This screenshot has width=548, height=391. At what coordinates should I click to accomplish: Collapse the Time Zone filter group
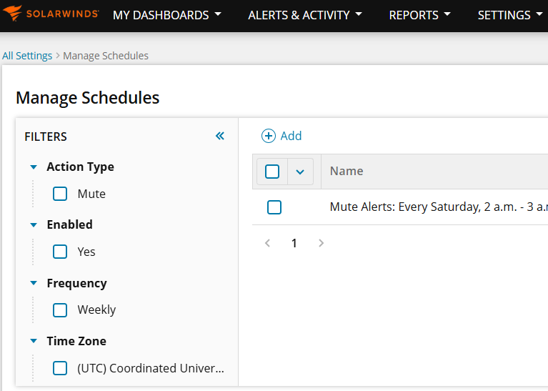click(33, 342)
